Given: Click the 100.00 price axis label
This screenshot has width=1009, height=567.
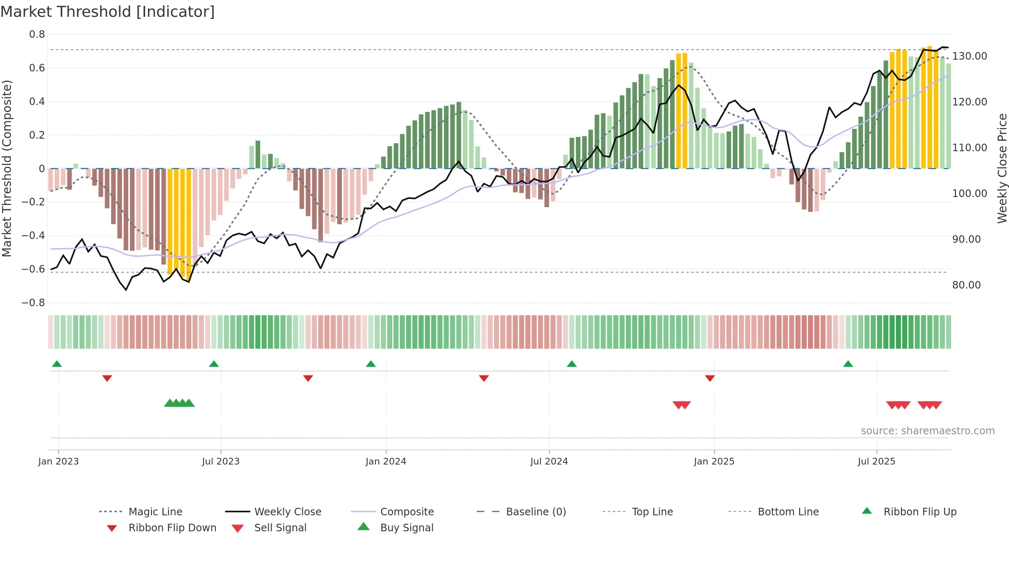Looking at the screenshot, I should click(x=969, y=194).
